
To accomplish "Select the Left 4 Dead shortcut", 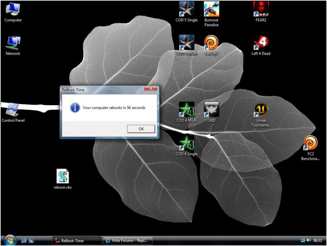I will tap(261, 43).
